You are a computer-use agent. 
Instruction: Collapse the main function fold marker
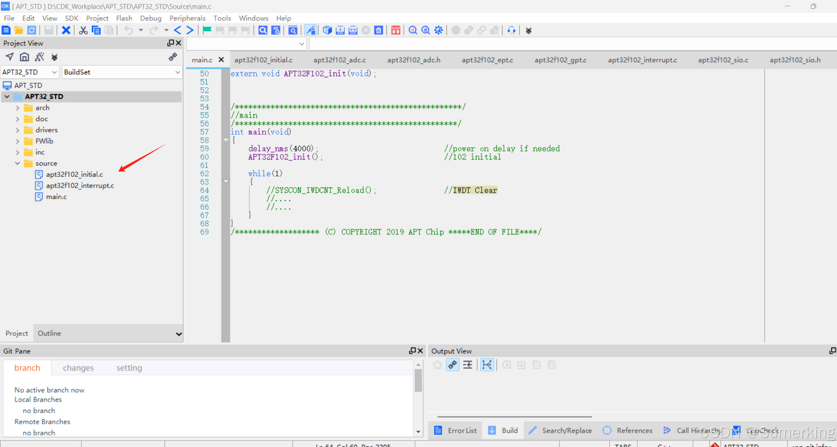(x=226, y=140)
